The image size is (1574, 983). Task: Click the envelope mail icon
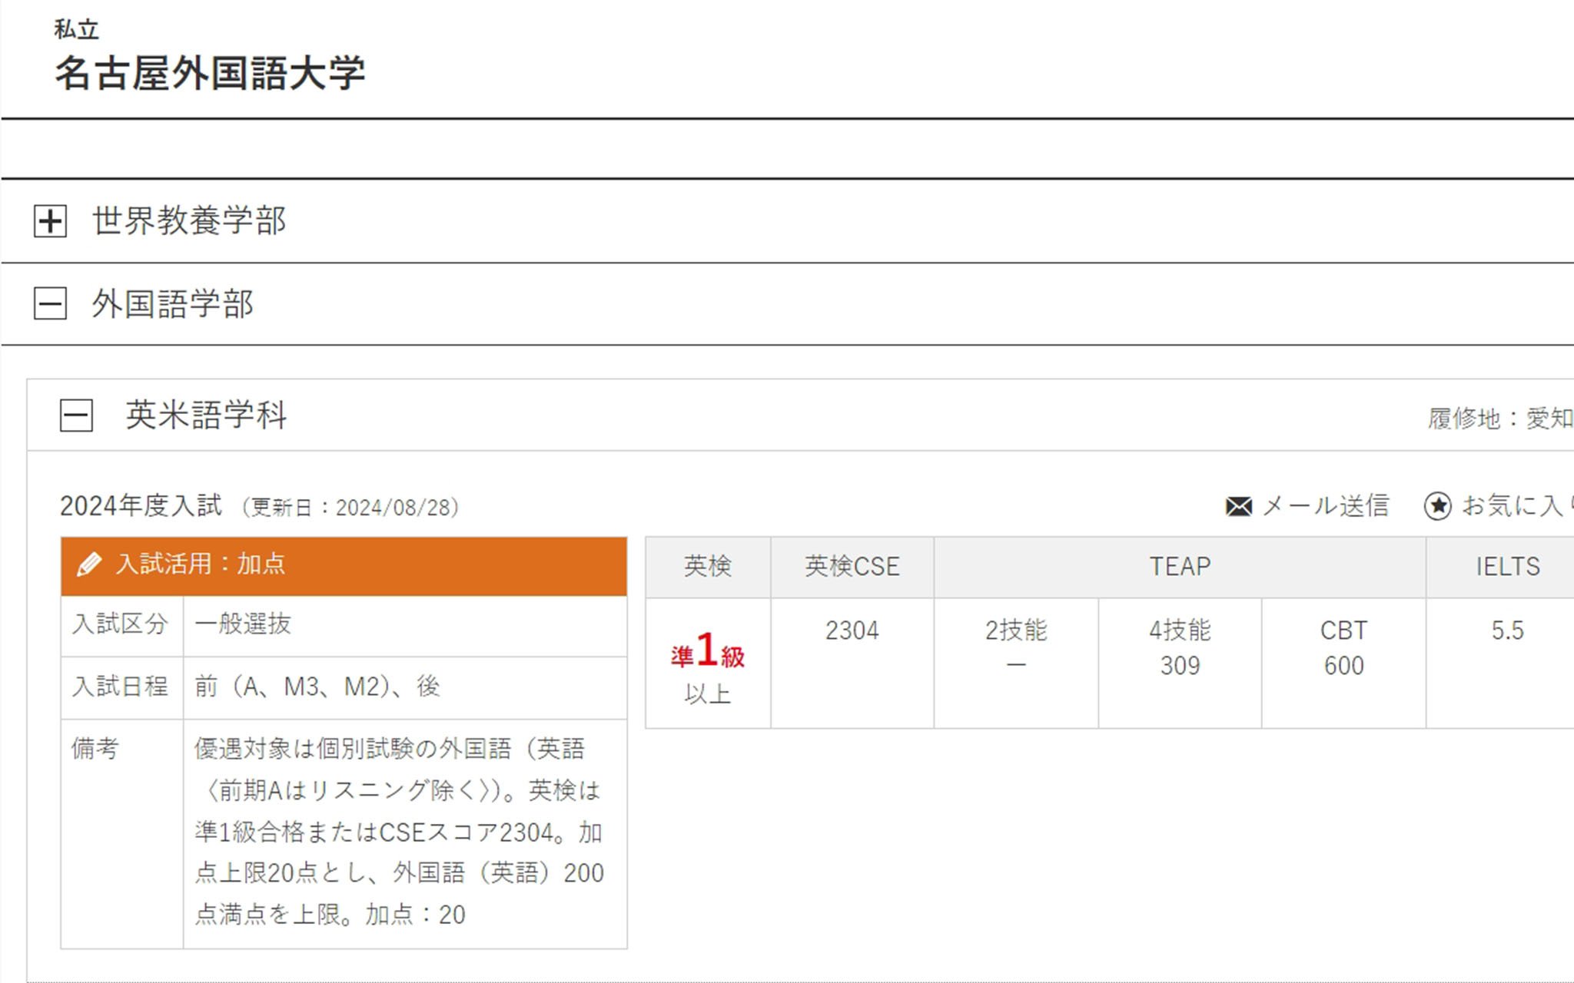(1238, 506)
